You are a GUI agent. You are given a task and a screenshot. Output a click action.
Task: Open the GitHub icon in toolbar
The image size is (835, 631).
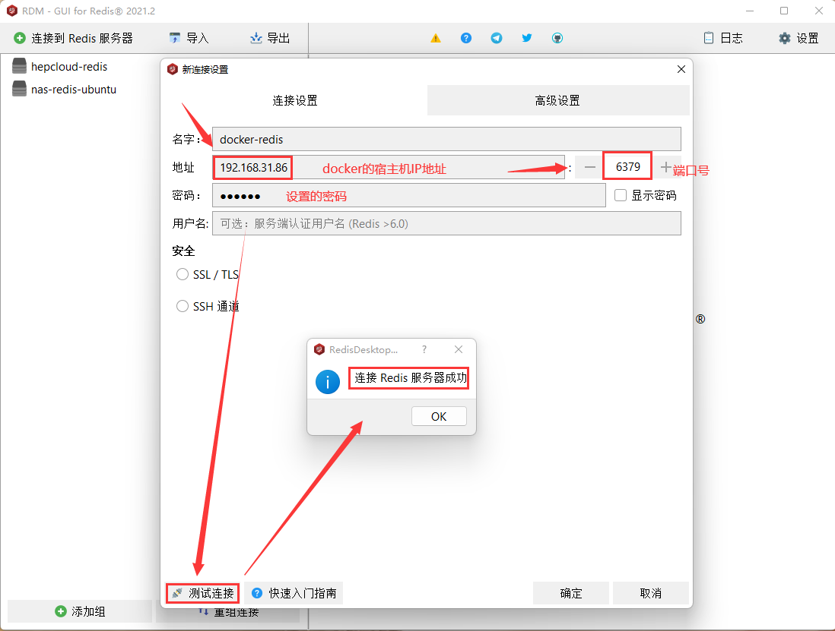[557, 38]
